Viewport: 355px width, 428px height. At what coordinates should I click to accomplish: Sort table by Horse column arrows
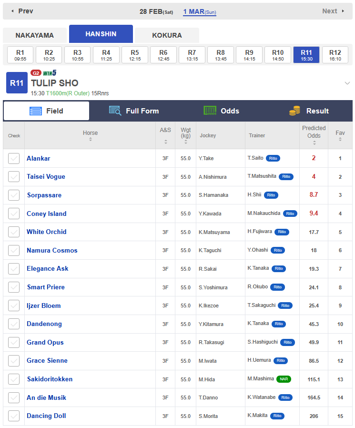tap(91, 139)
